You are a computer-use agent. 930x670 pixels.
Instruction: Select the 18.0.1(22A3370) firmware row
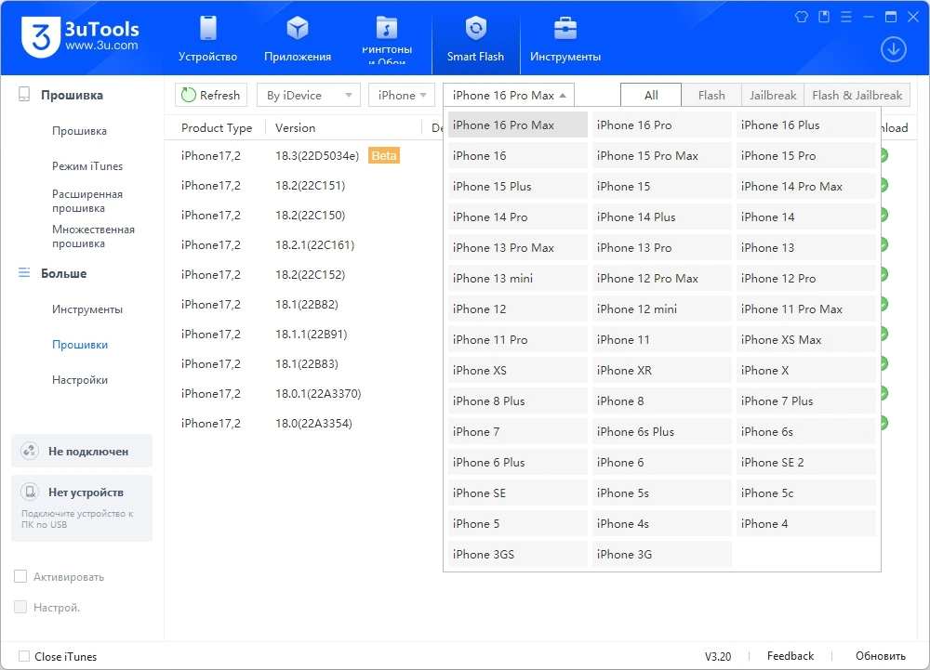tap(304, 393)
